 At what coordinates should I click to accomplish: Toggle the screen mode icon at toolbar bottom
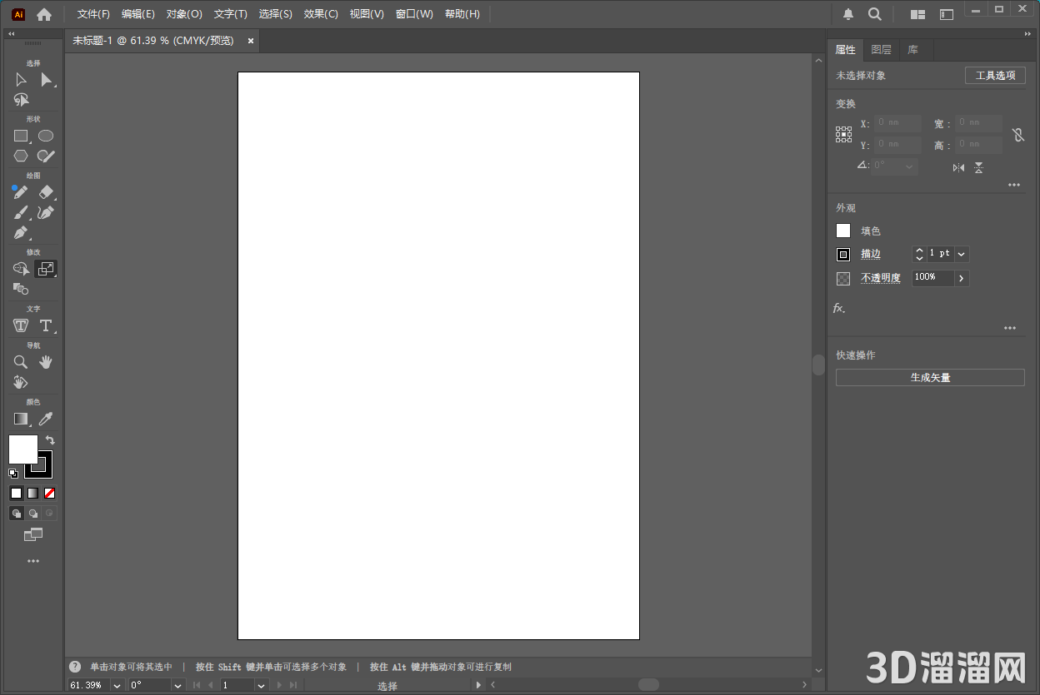pos(33,535)
